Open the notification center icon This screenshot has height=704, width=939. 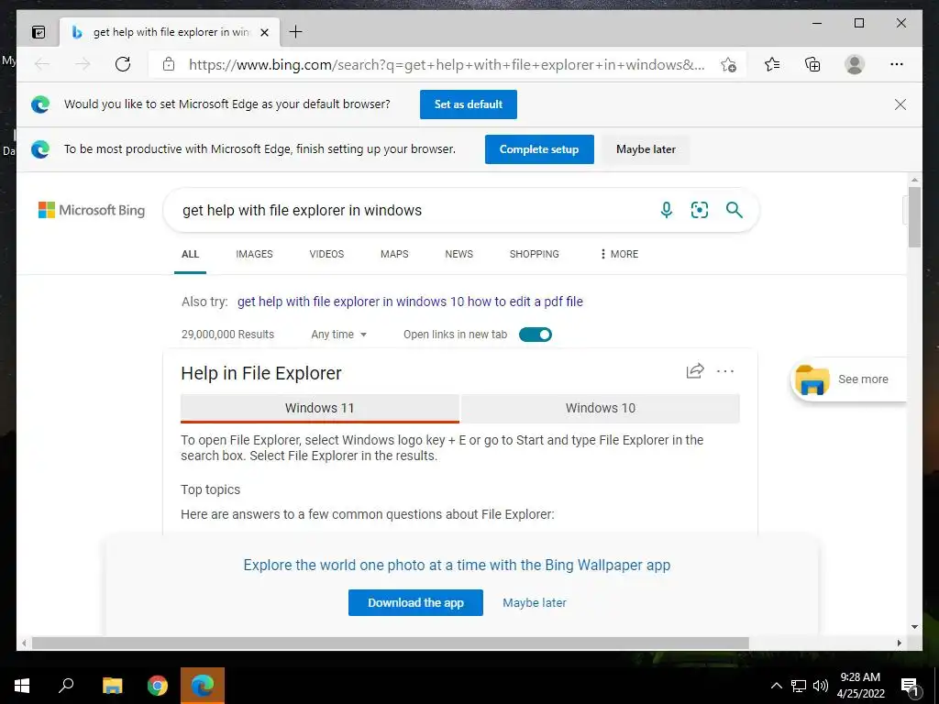point(910,687)
